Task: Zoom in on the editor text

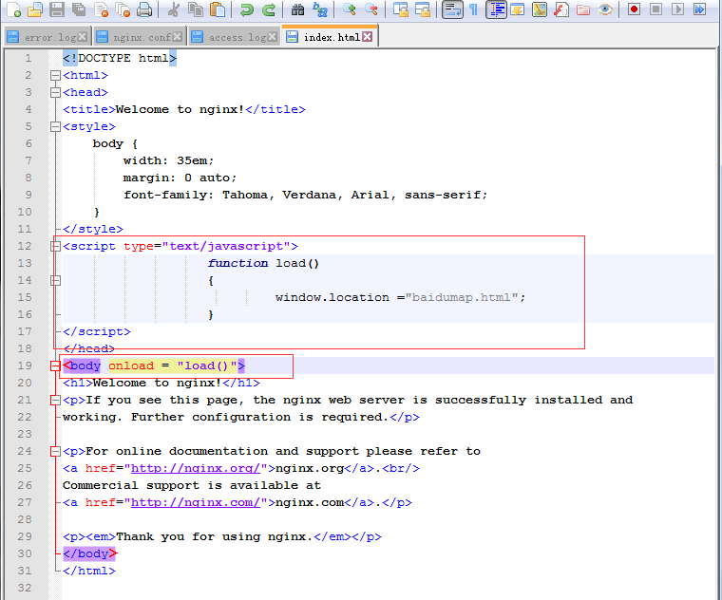Action: point(350,9)
